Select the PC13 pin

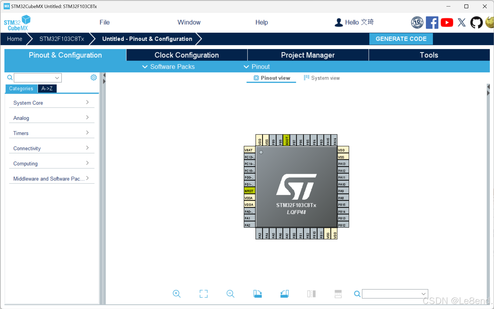tap(249, 157)
